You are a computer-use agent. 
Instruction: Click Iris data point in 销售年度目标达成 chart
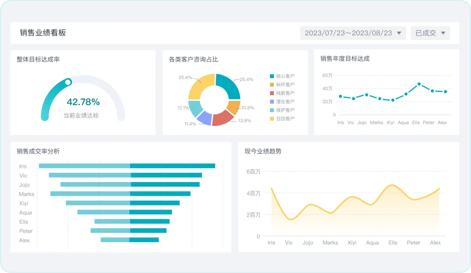coord(340,96)
